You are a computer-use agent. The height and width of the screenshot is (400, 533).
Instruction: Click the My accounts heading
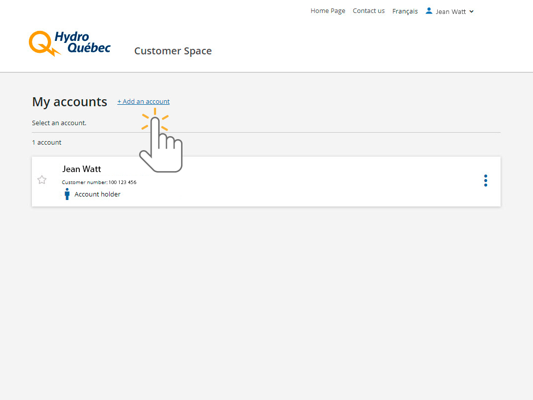(69, 102)
